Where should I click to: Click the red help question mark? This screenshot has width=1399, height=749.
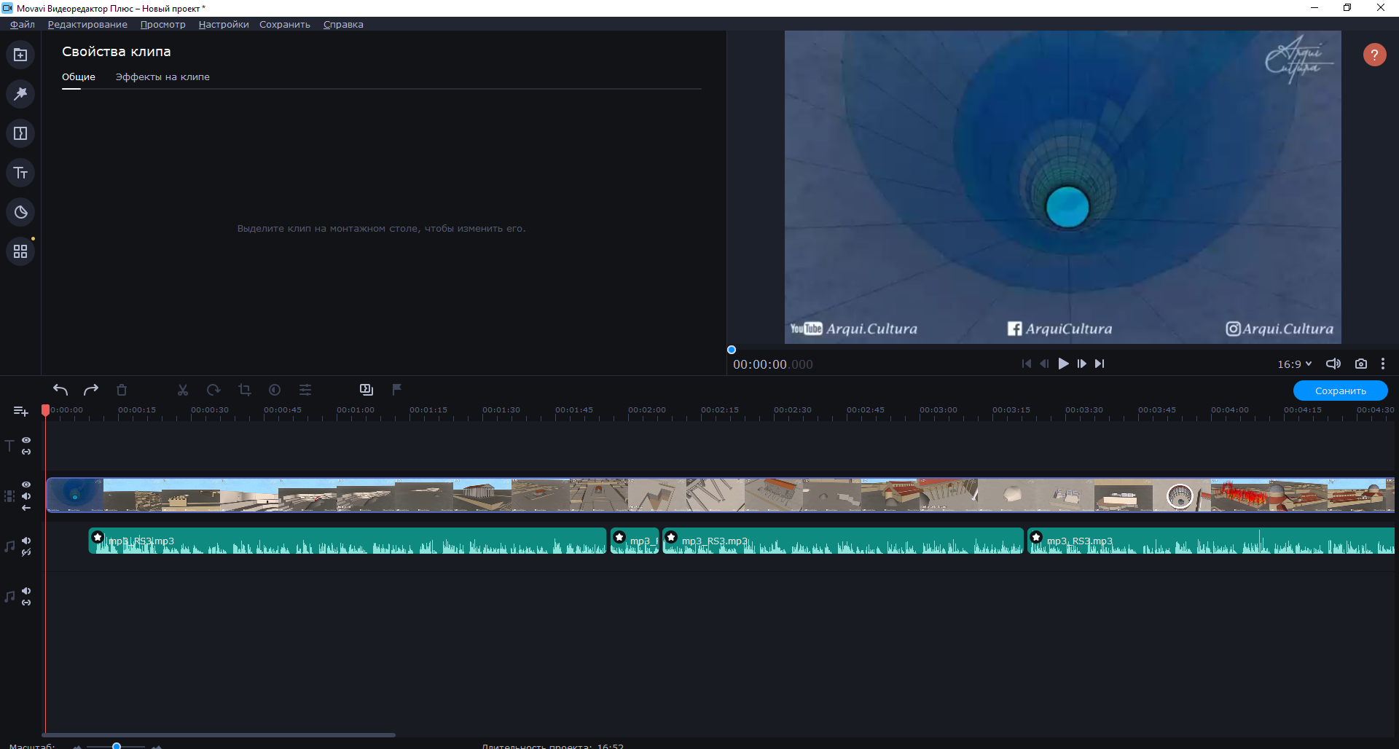[x=1374, y=55]
